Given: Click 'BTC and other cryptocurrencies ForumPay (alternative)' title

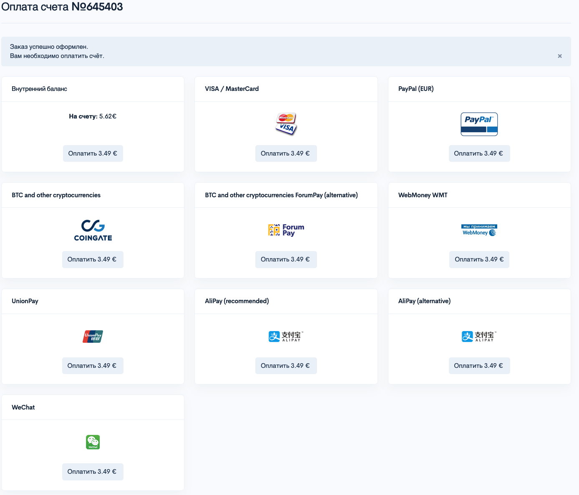Looking at the screenshot, I should 281,195.
